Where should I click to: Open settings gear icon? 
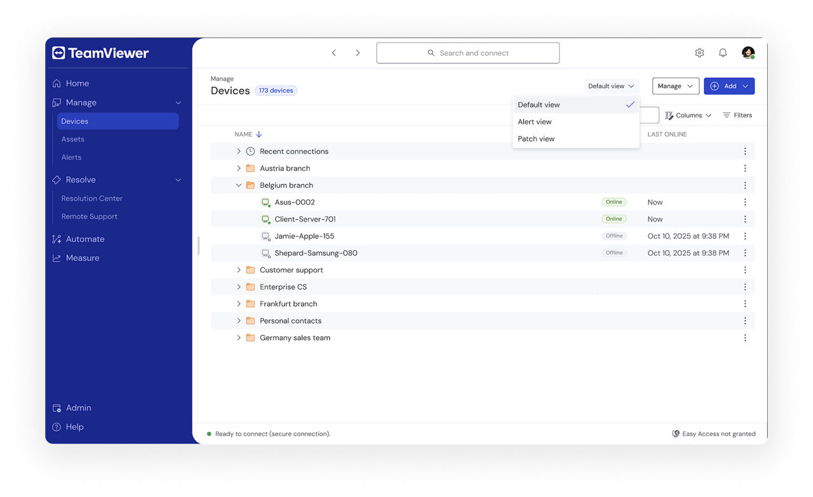tap(699, 53)
